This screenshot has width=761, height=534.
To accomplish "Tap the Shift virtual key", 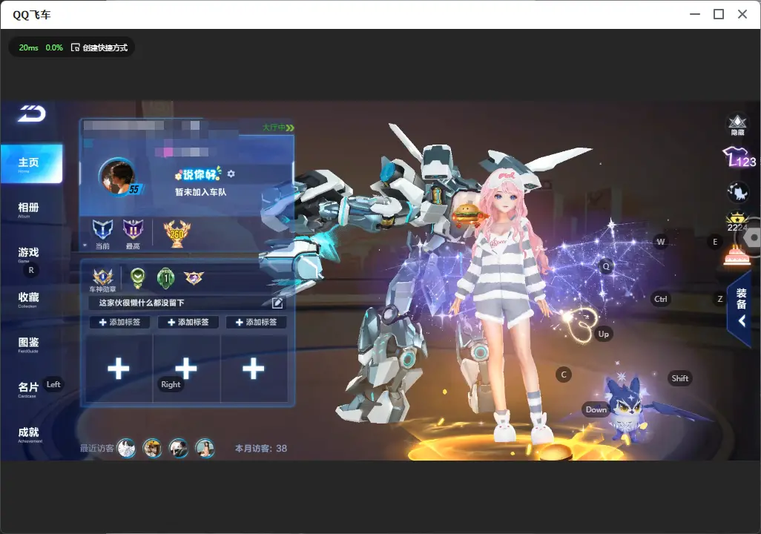I will (679, 379).
